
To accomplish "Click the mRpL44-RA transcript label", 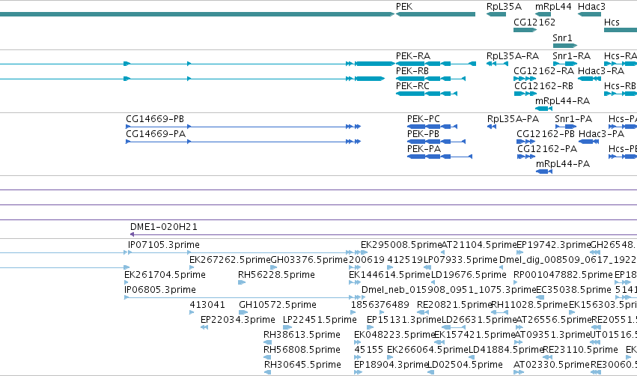I will (x=562, y=101).
